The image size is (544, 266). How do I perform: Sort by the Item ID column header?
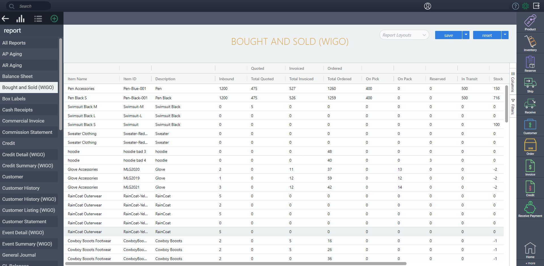pos(130,79)
